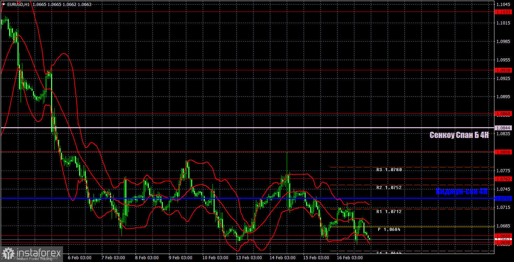This screenshot has width=514, height=262.
Task: Click the 6 Feb 03:00 time axis label
Action: 79,258
